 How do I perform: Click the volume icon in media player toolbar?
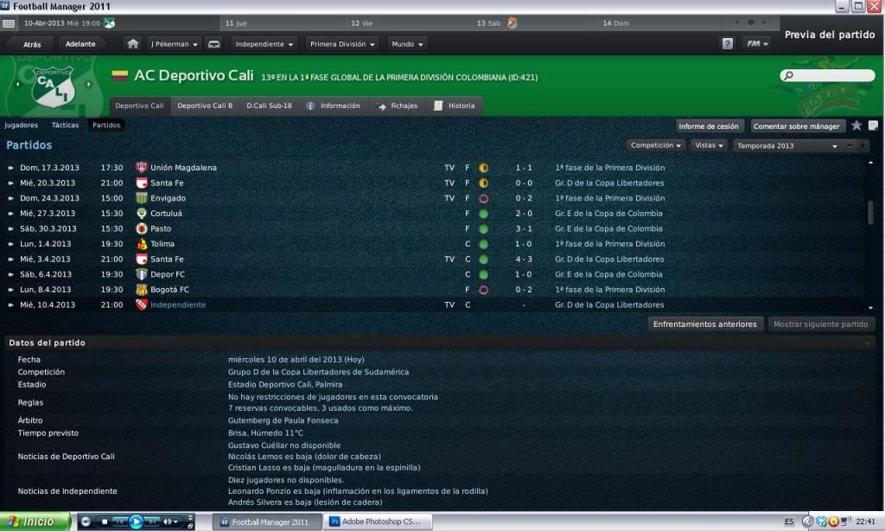coord(167,521)
